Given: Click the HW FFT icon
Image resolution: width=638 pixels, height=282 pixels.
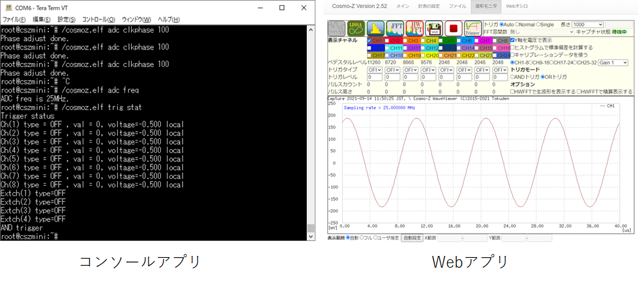Looking at the screenshot, I should pos(414,28).
